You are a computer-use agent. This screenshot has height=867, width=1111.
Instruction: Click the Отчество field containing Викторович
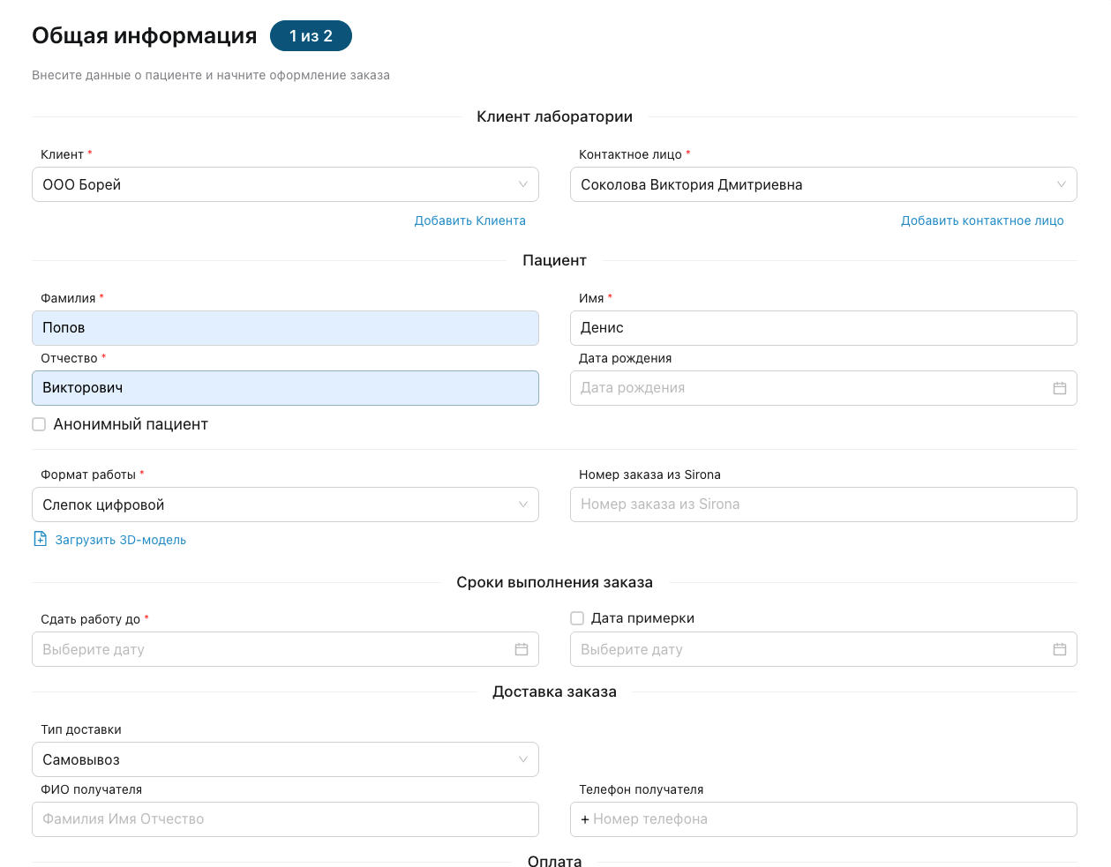[285, 388]
